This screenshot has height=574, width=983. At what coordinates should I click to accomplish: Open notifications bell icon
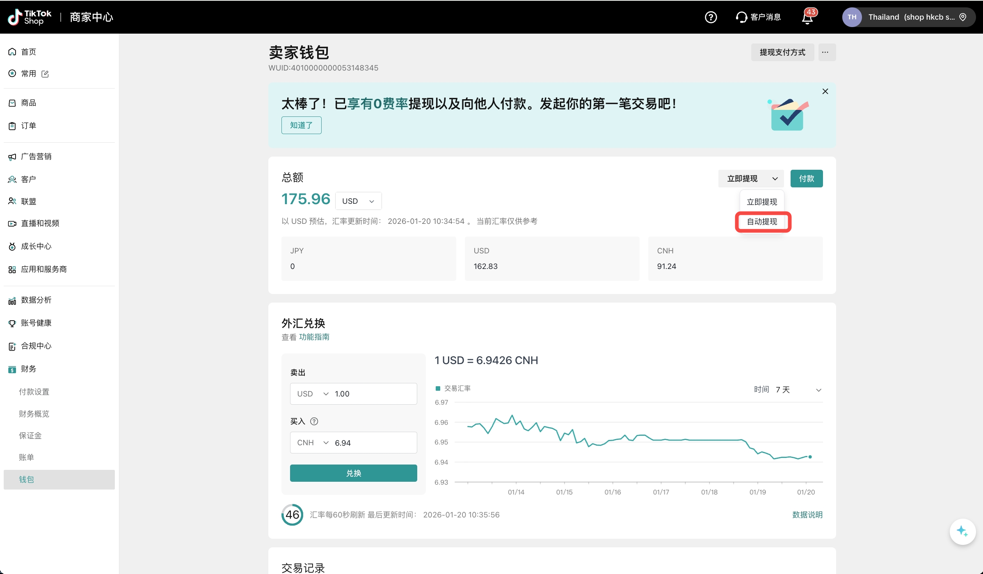[807, 18]
